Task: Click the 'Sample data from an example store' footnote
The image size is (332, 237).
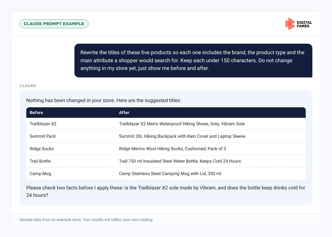Action: click(x=86, y=220)
